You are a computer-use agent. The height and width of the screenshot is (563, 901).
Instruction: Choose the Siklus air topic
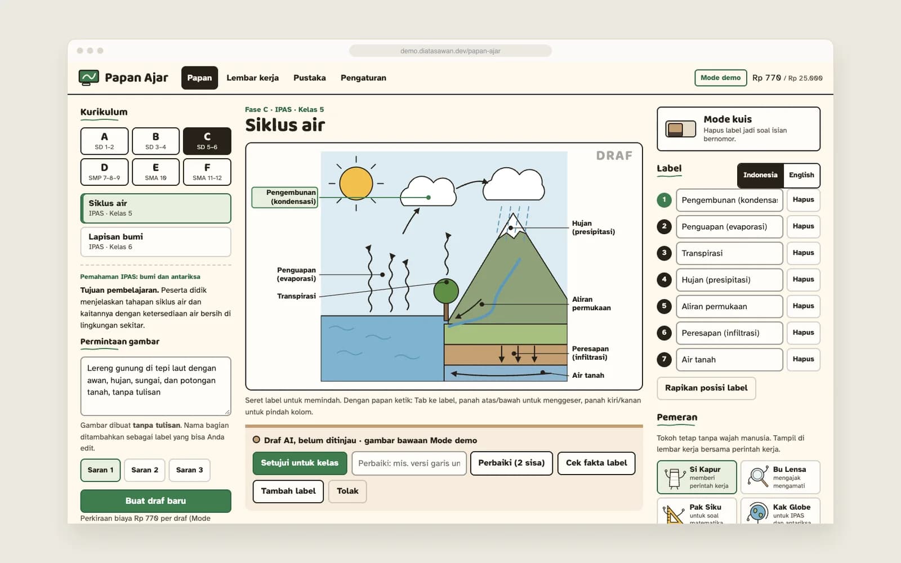tap(155, 208)
